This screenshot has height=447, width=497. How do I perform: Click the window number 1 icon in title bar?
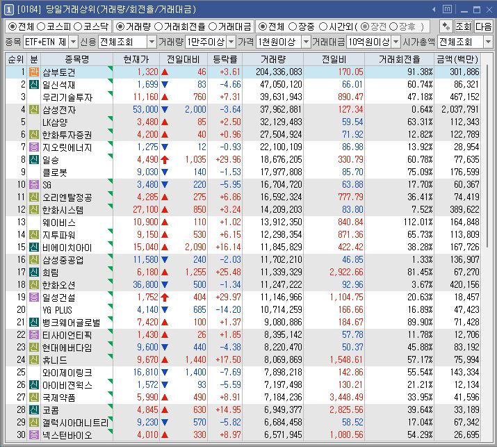coord(8,10)
